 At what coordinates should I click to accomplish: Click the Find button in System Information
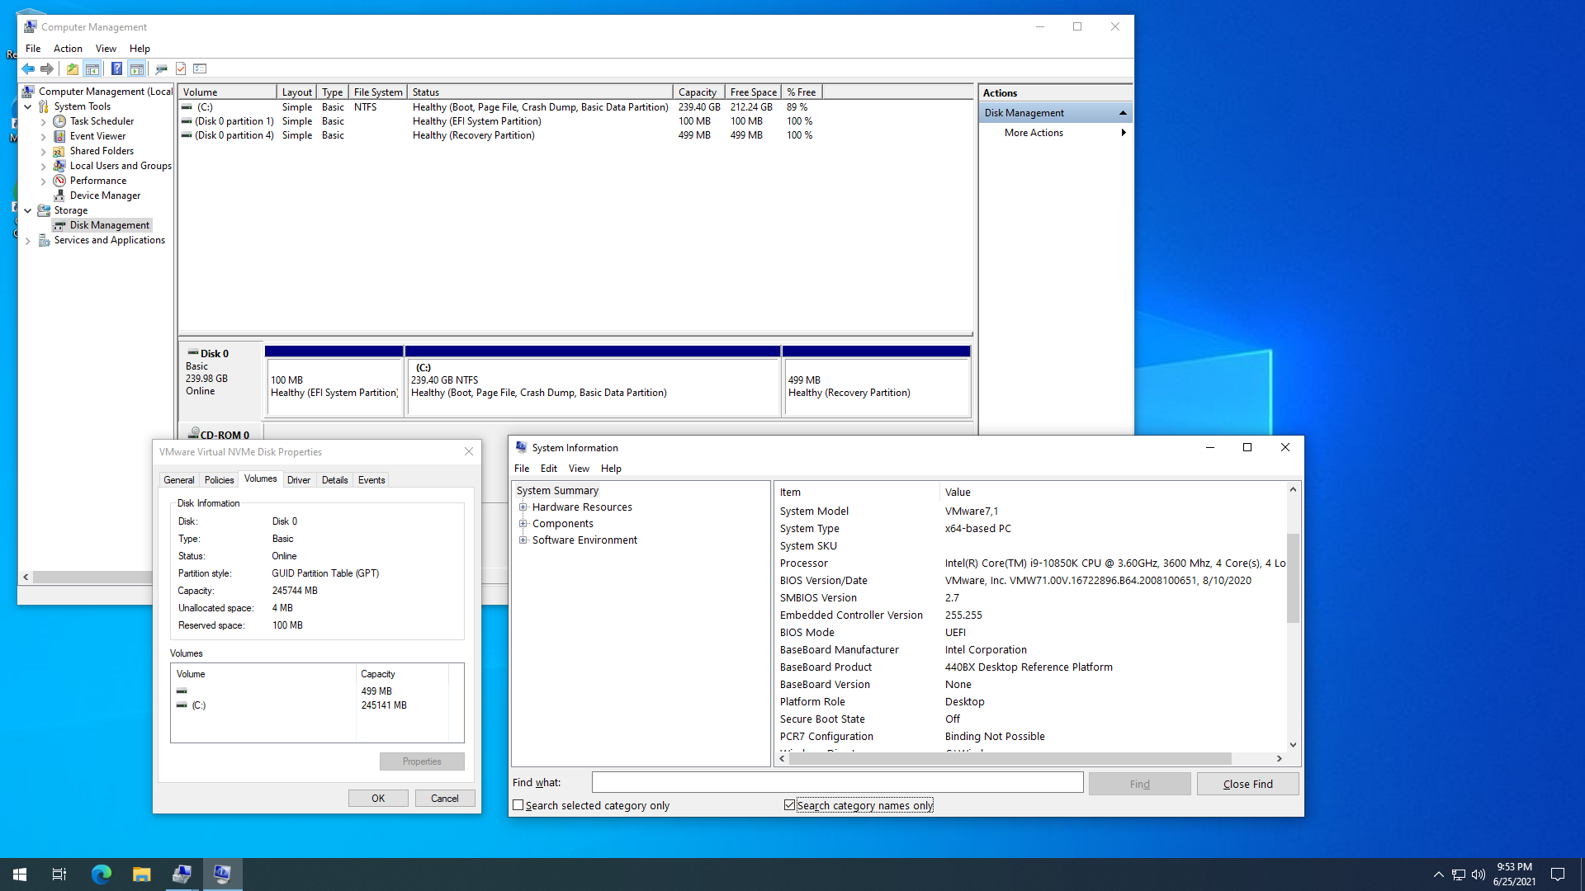click(1140, 784)
